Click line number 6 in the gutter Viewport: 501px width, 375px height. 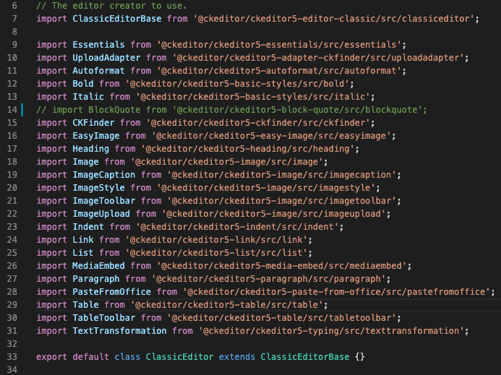(x=14, y=6)
